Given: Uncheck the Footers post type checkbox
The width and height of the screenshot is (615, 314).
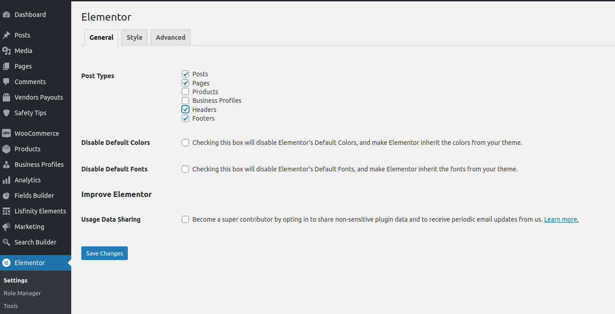Looking at the screenshot, I should coord(185,118).
